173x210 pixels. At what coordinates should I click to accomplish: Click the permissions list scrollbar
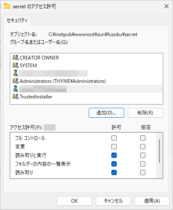(x=159, y=151)
